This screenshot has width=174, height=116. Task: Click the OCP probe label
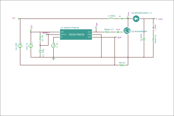[x=119, y=37]
